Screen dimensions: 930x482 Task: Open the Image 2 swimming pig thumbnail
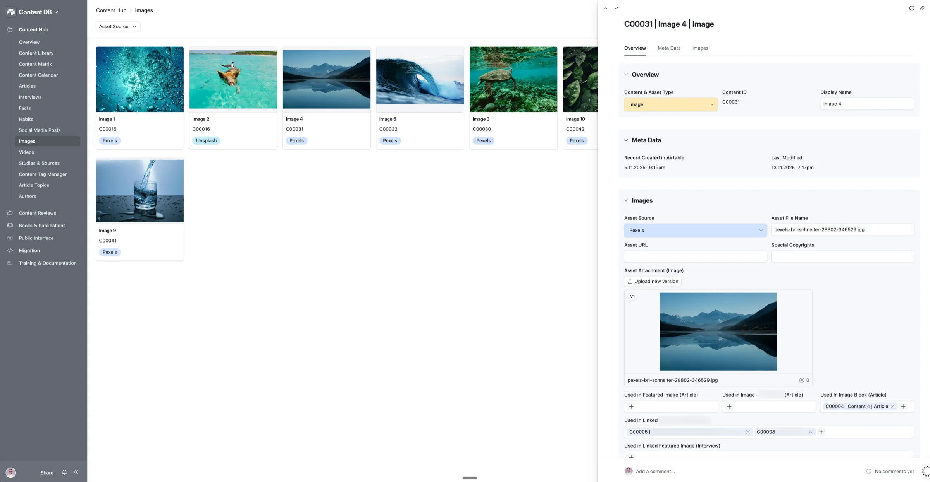(x=233, y=79)
